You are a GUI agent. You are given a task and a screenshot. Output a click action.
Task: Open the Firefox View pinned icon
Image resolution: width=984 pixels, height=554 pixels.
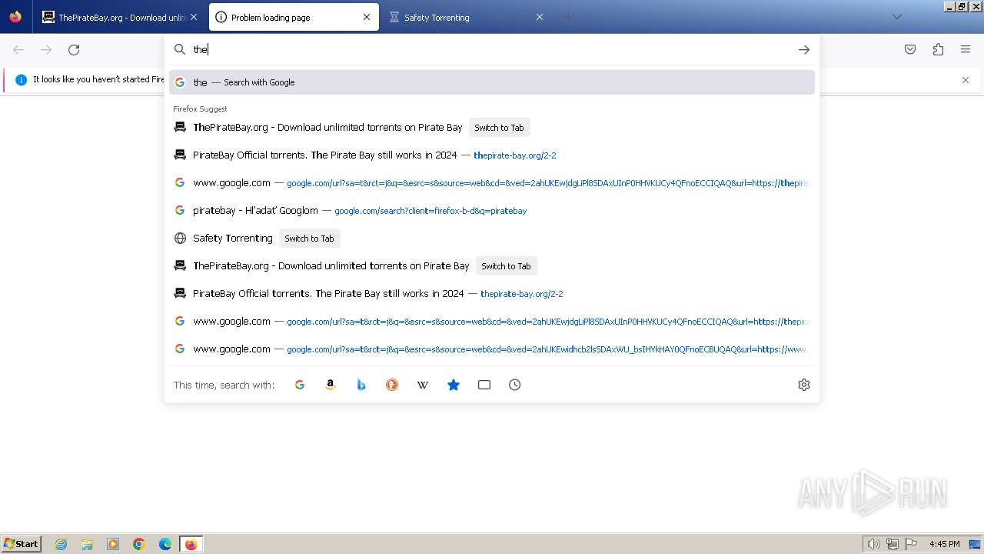[15, 17]
